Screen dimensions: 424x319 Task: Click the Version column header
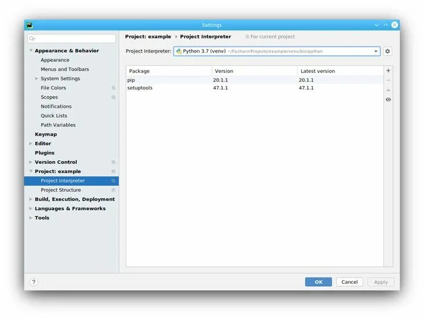pyautogui.click(x=255, y=71)
